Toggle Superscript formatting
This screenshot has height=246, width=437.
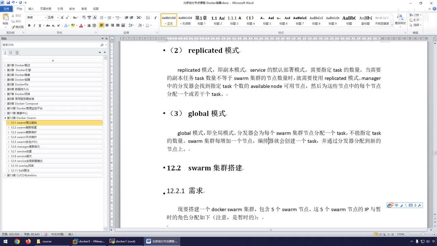pos(59,25)
